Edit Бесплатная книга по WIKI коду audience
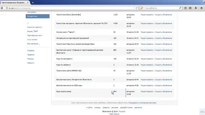 point(147,86)
